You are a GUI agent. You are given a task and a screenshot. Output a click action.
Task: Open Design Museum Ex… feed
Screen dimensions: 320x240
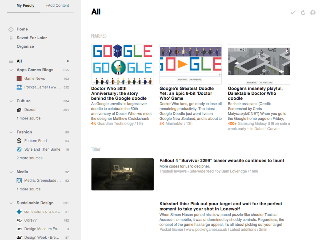click(42, 229)
